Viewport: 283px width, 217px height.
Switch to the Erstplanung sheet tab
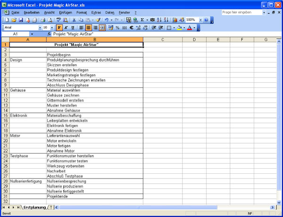35,207
